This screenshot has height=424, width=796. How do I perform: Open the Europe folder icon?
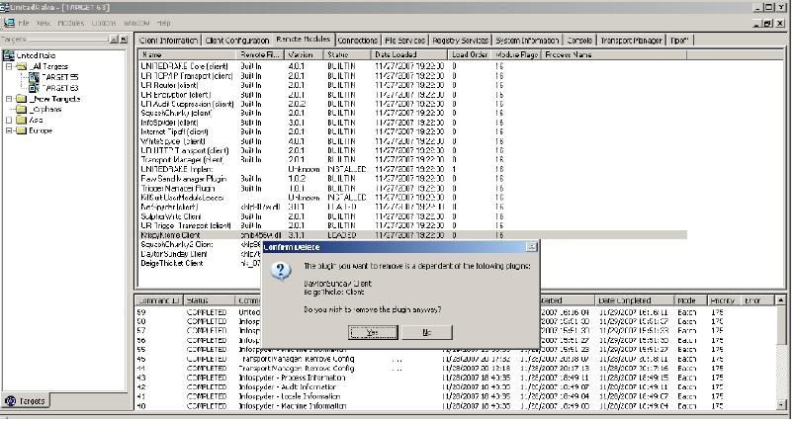(22, 130)
